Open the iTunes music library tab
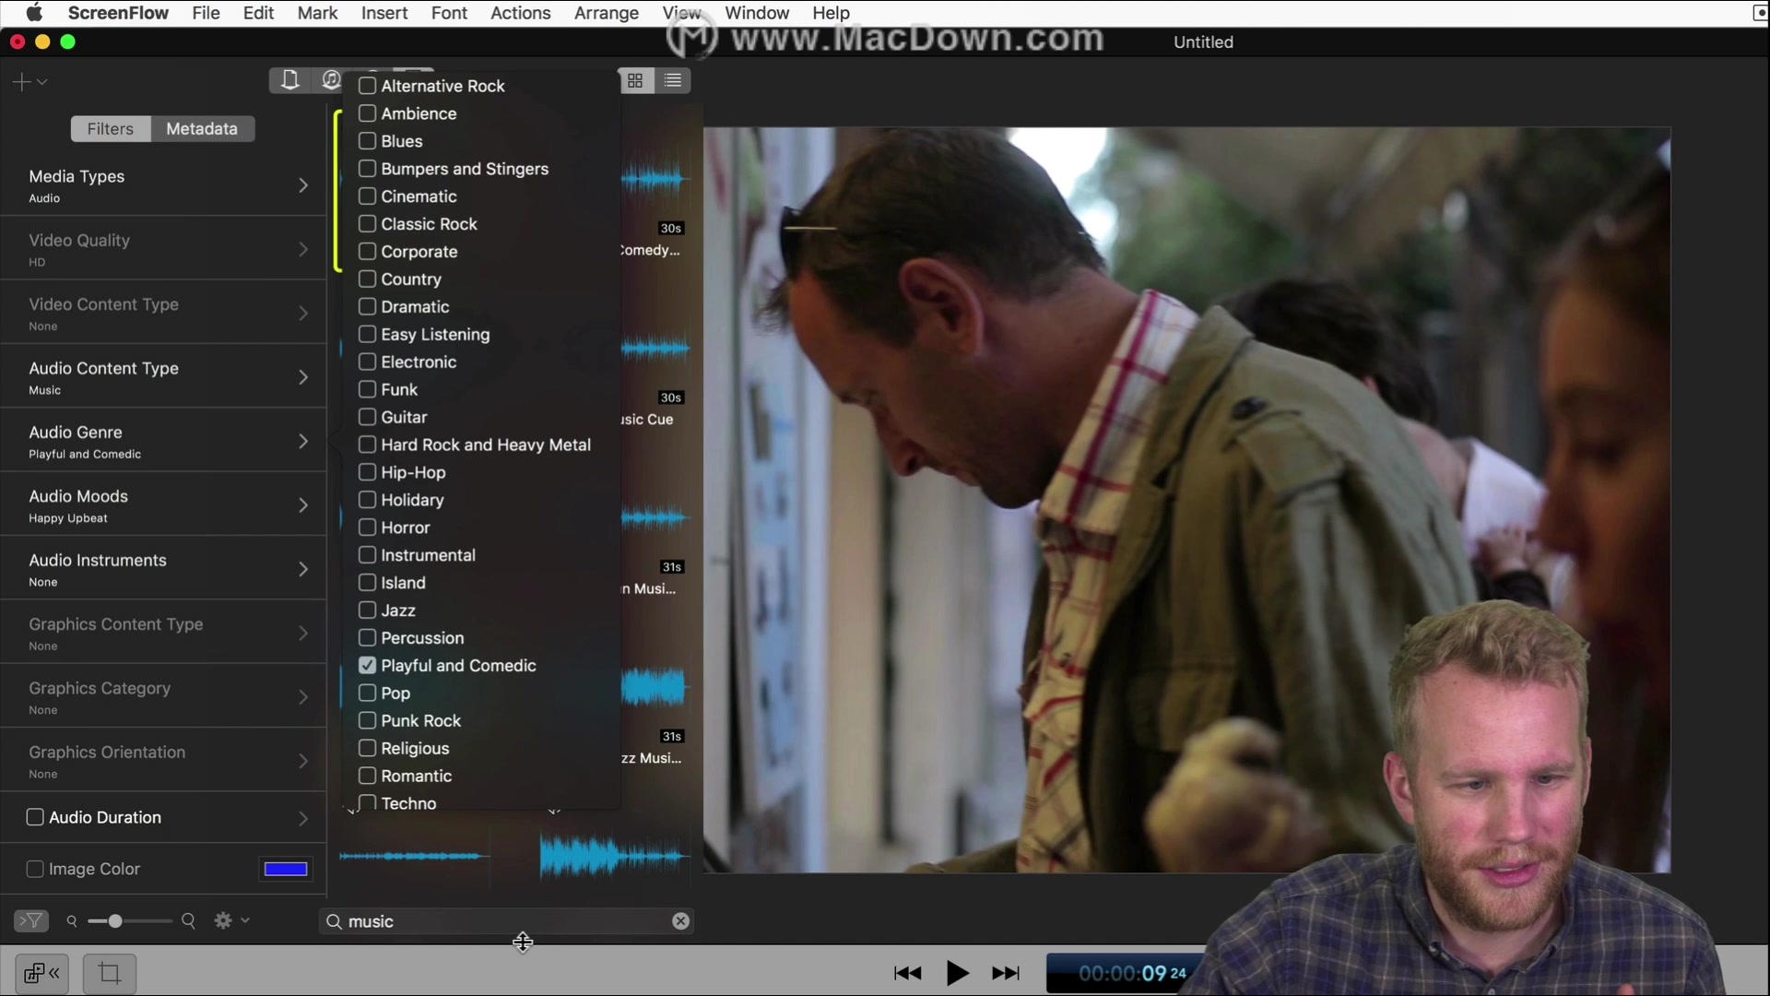The image size is (1770, 996). 331,80
